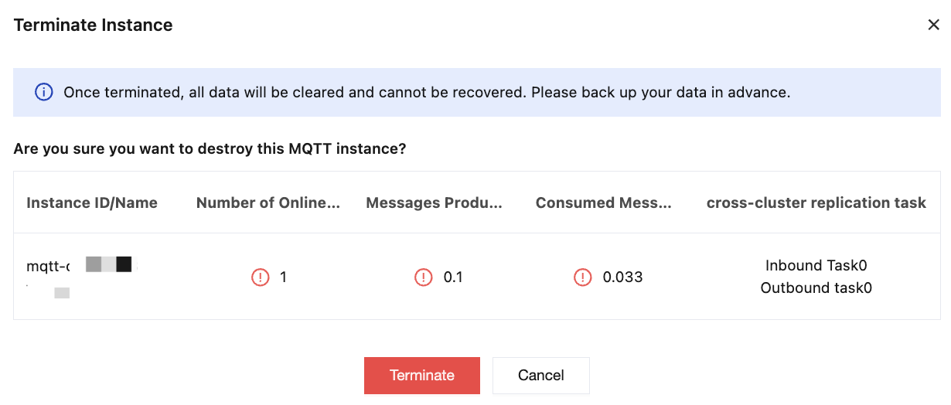The width and height of the screenshot is (951, 405).
Task: Select the mqtt instance ID text
Action: 49,266
